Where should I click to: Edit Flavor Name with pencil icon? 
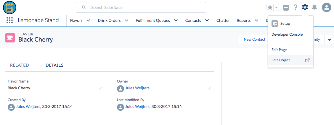(101, 88)
